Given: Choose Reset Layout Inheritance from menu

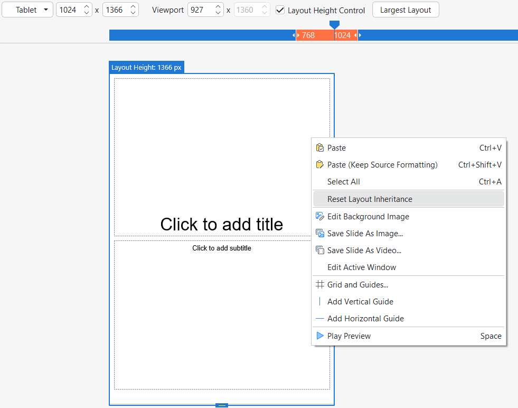Looking at the screenshot, I should point(370,199).
